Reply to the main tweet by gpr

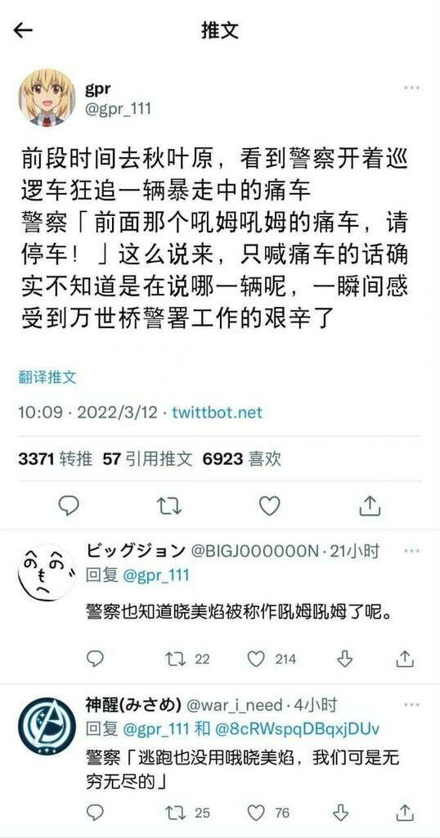coord(69,505)
